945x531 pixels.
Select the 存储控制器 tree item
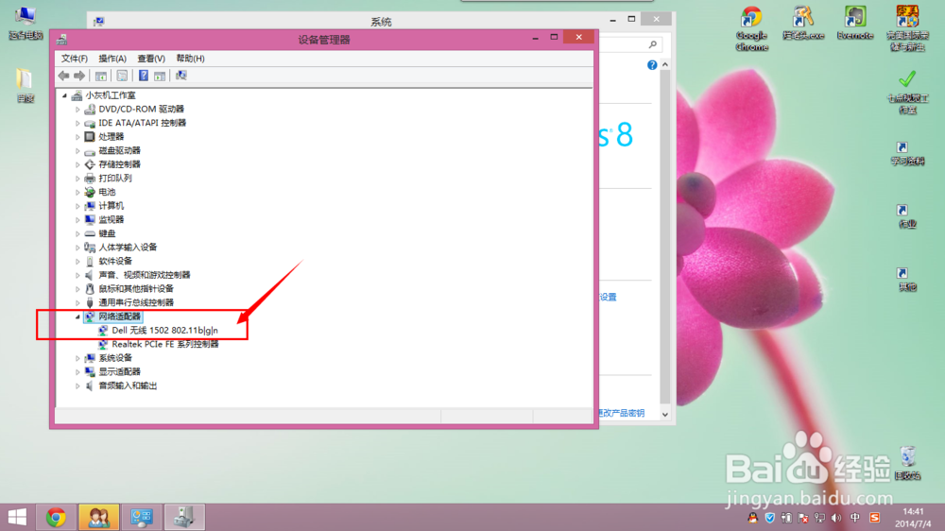119,164
